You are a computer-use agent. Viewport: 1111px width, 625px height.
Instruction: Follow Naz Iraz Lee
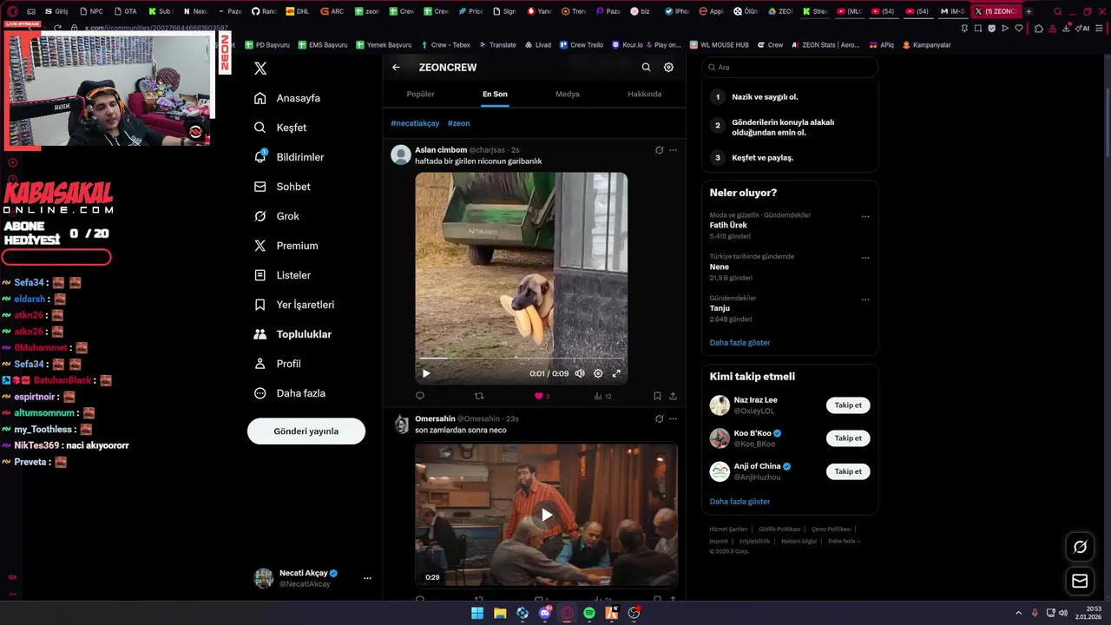pyautogui.click(x=848, y=405)
